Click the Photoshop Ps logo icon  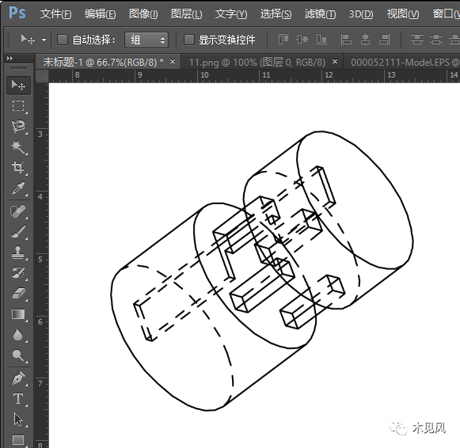(17, 13)
